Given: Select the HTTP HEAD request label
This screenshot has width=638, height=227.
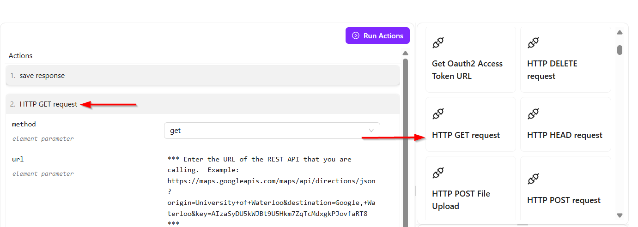Looking at the screenshot, I should tap(565, 135).
